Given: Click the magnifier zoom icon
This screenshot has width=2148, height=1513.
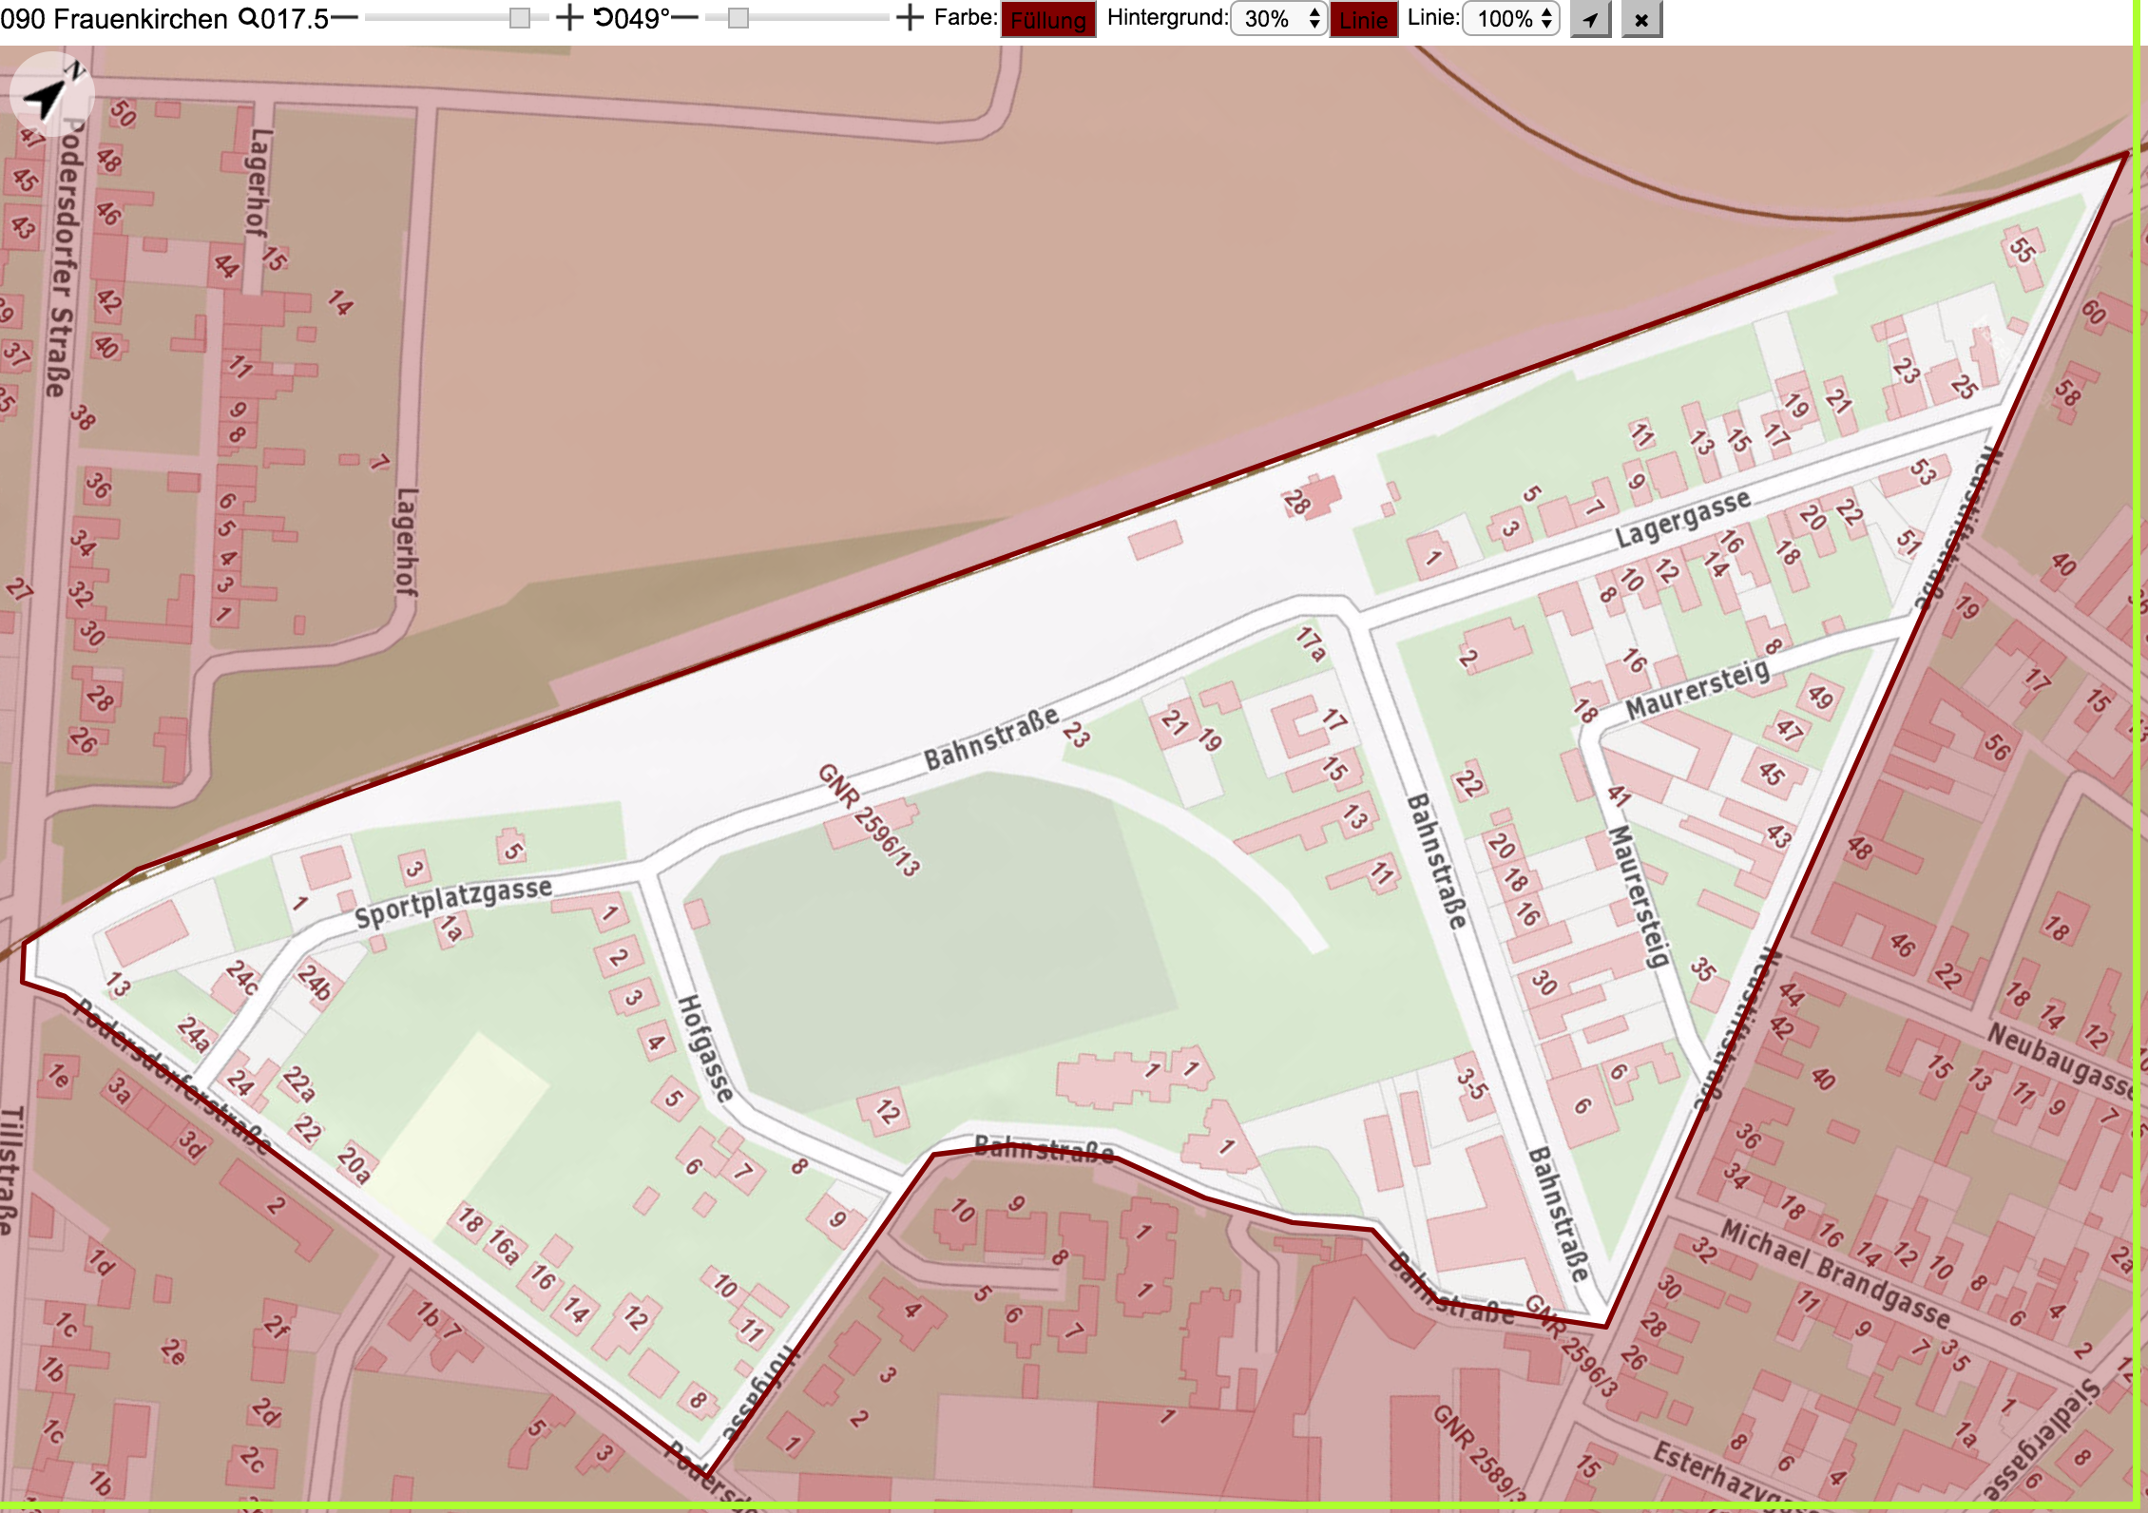Looking at the screenshot, I should point(247,18).
